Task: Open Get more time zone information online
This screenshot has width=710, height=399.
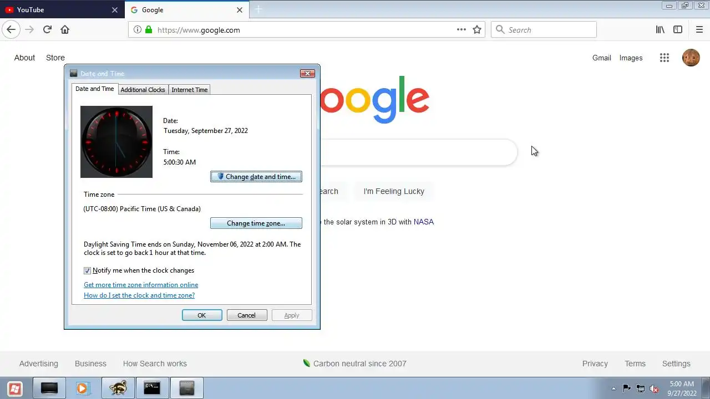Action: click(141, 285)
